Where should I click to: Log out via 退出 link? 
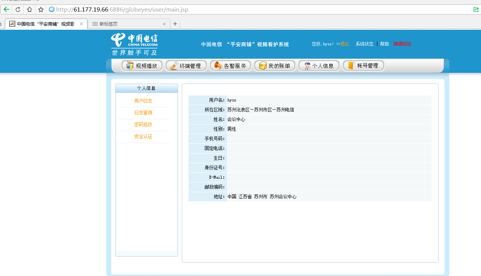[x=345, y=44]
